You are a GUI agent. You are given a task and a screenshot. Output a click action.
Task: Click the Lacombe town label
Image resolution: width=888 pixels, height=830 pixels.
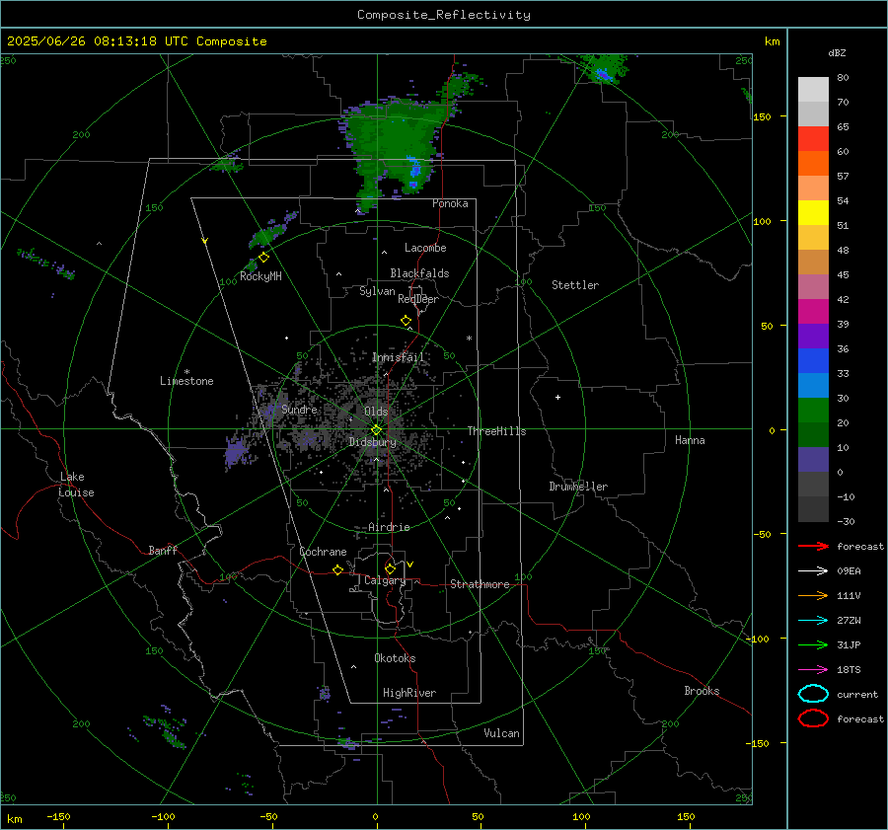[x=425, y=248]
